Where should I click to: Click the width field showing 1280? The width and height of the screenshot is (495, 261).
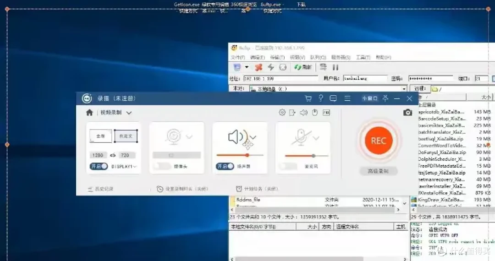98,155
